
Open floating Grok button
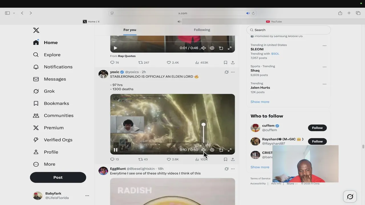[x=350, y=197]
